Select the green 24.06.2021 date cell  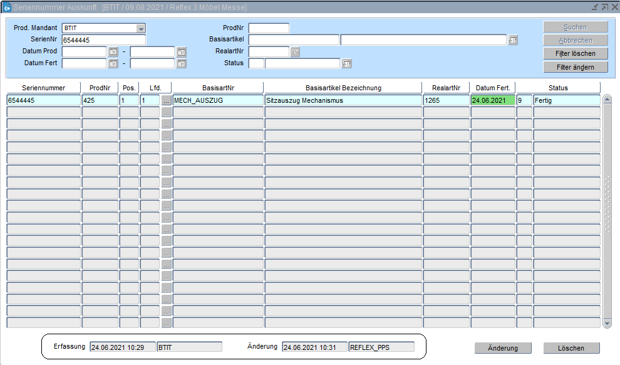click(x=492, y=100)
